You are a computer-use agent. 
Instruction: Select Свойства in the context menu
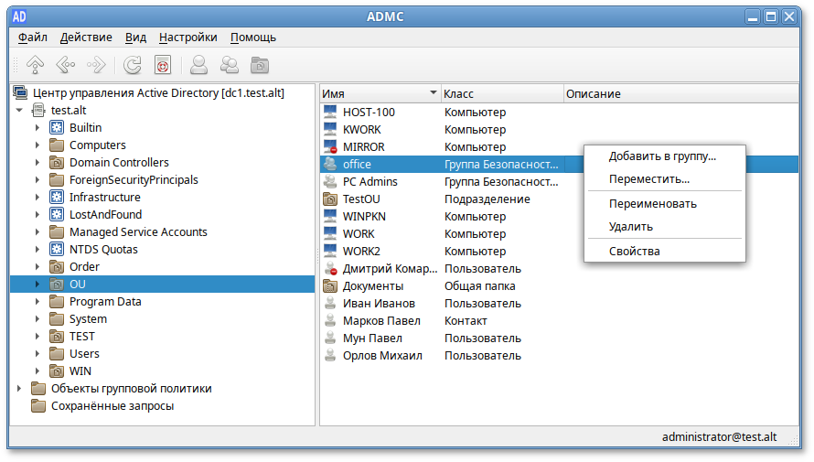coord(634,252)
